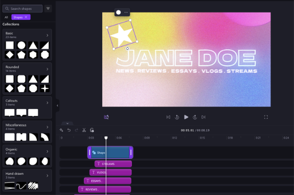Select the All filter tab
Screen dimensions: 294x195
tap(6, 17)
